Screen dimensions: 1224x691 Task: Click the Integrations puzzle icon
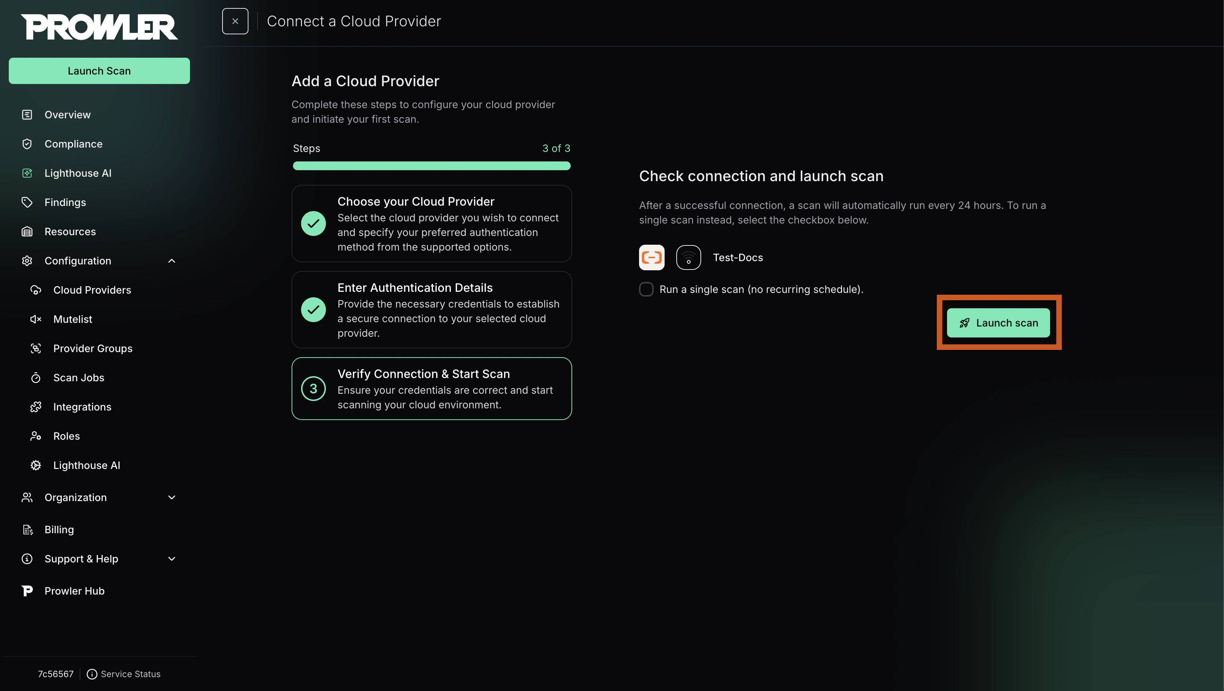(36, 407)
